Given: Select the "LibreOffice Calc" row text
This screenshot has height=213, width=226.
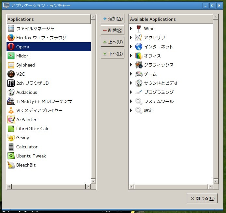Looking at the screenshot, I should click(33, 129).
